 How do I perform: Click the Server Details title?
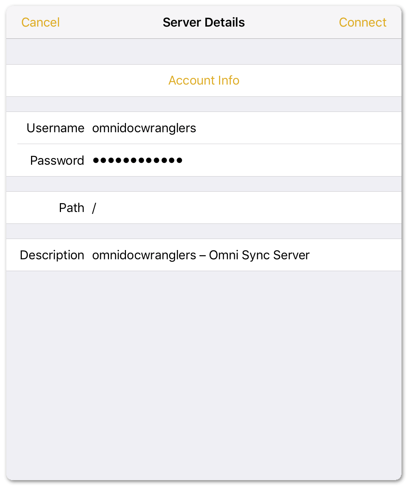tap(204, 22)
